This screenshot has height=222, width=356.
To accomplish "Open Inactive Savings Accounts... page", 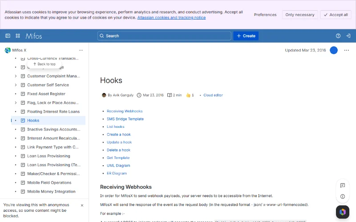I will (53, 129).
